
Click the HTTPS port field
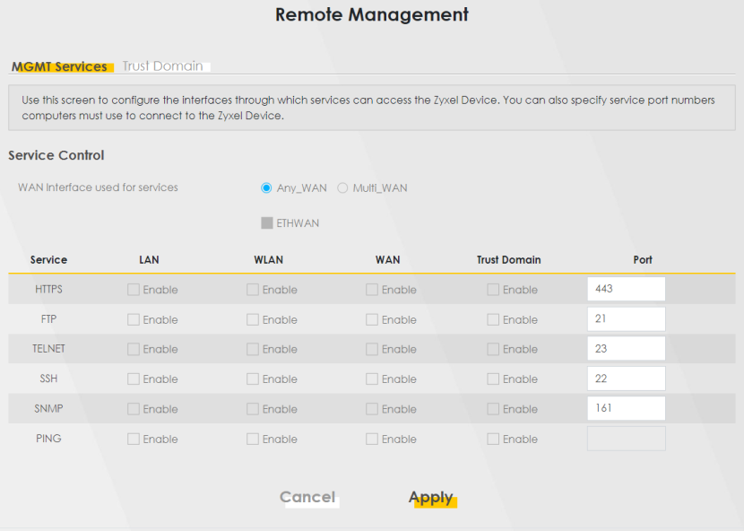[x=626, y=289]
